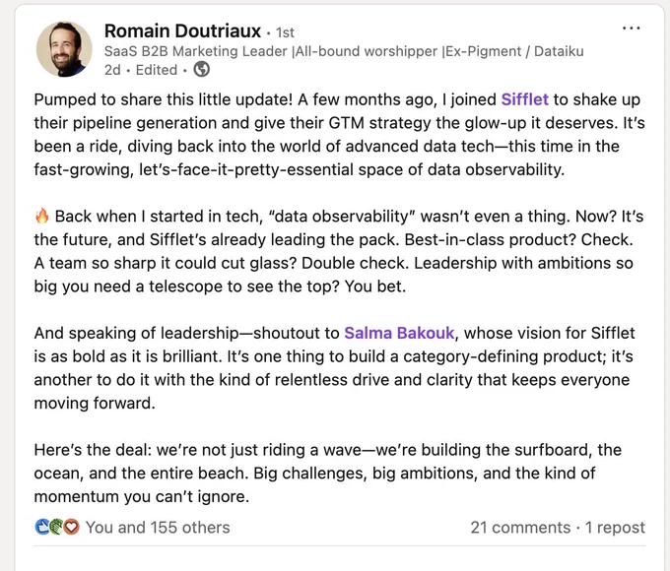Image resolution: width=670 pixels, height=571 pixels.
Task: Click Romain Doutriaux's profile photo
Action: click(64, 49)
